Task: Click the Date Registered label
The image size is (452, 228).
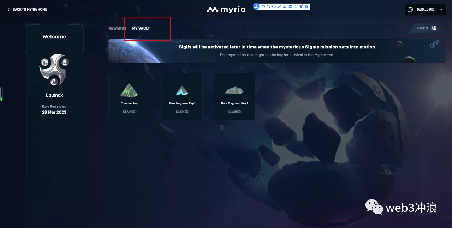Action: (54, 106)
